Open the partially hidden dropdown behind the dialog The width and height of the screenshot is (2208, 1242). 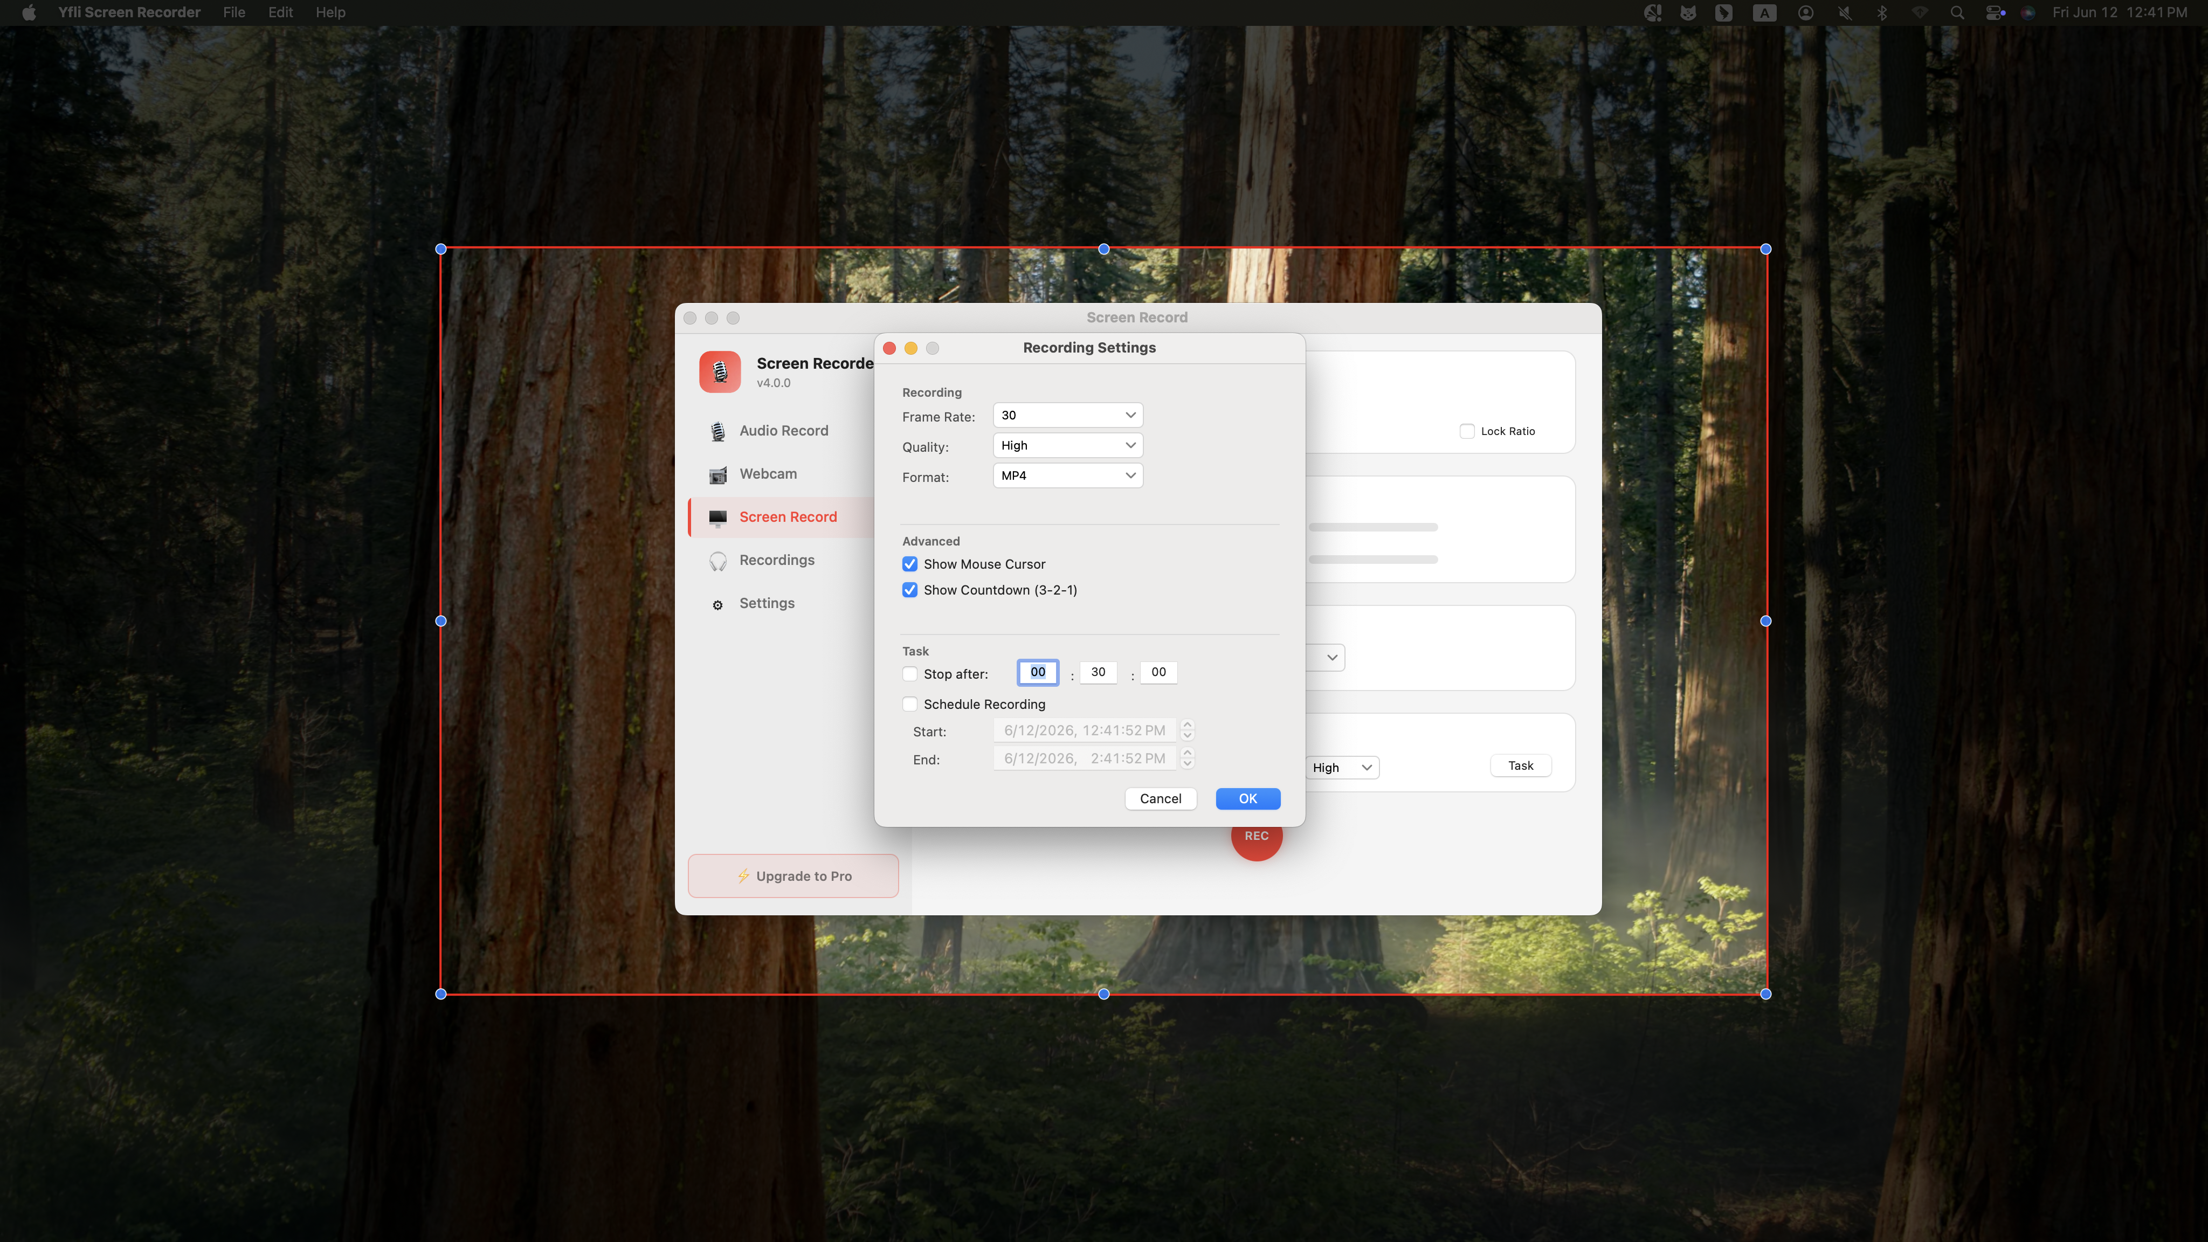click(x=1326, y=658)
